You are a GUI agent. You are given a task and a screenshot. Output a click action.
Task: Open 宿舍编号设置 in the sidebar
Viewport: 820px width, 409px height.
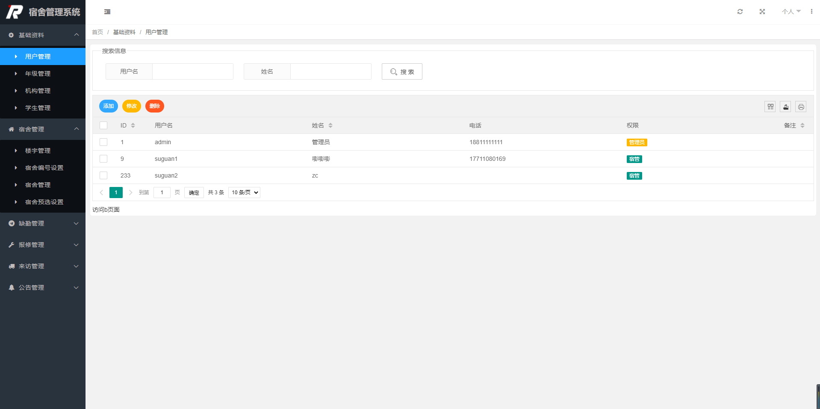(43, 168)
